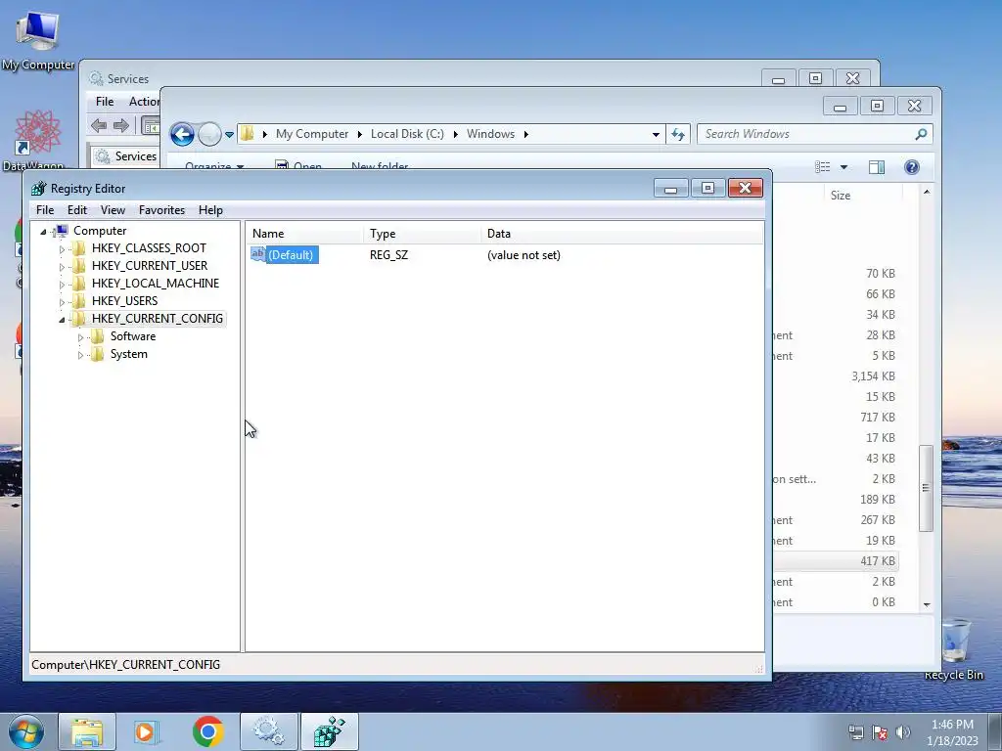The image size is (1002, 751).
Task: Expand the HKEY_CLASSES_ROOT node
Action: click(x=62, y=249)
